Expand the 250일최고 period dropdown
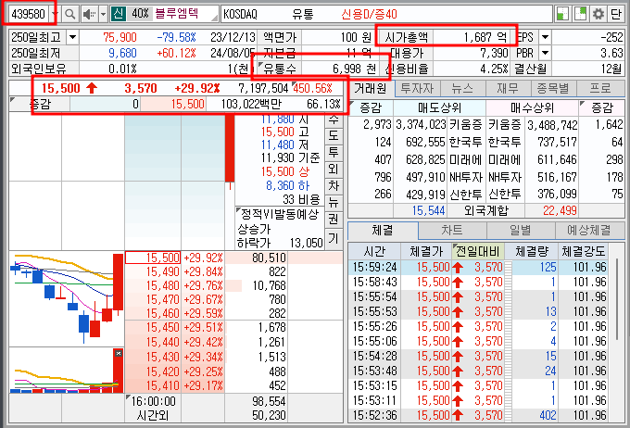This screenshot has width=630, height=428. (x=72, y=37)
